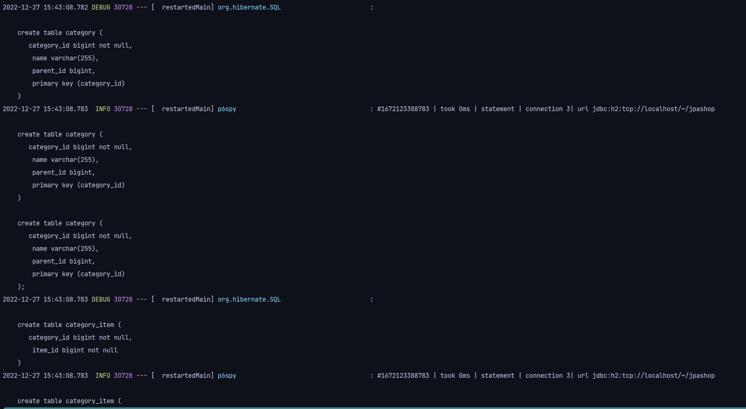
Task: Click the topmost 'create table category (' statement
Action: click(x=60, y=33)
